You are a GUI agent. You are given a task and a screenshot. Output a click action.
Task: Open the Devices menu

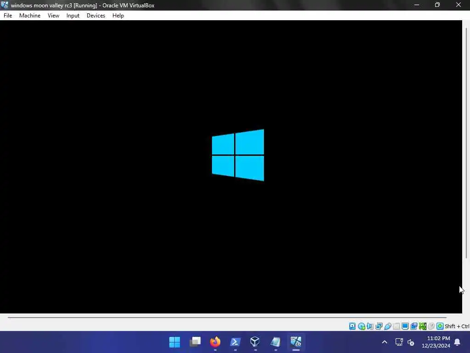pyautogui.click(x=96, y=16)
